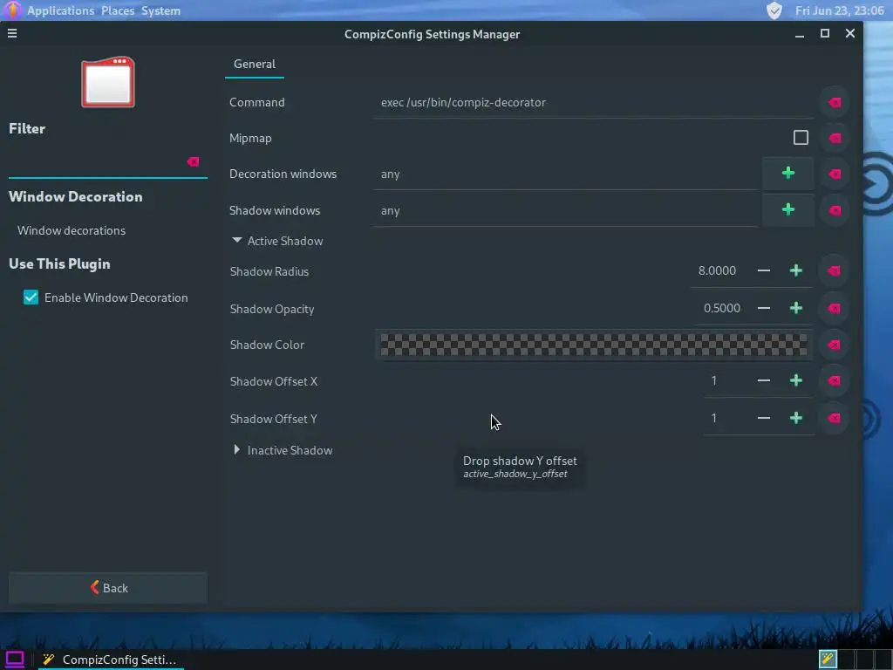Click the Window Decoration plugin icon

tap(108, 82)
